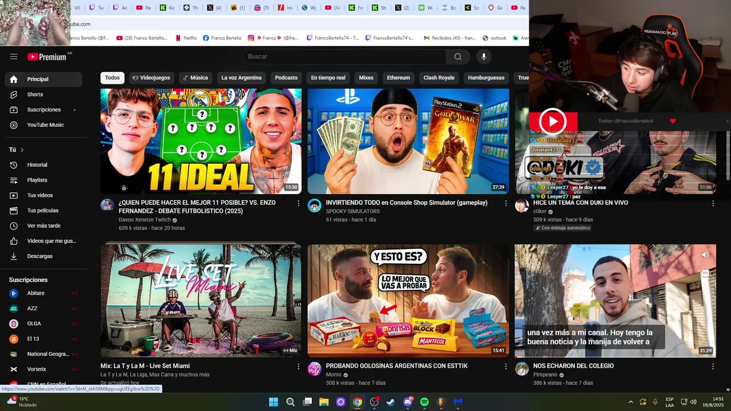Open File Explorer from the taskbar
Viewport: 731px width, 411px height.
point(324,402)
